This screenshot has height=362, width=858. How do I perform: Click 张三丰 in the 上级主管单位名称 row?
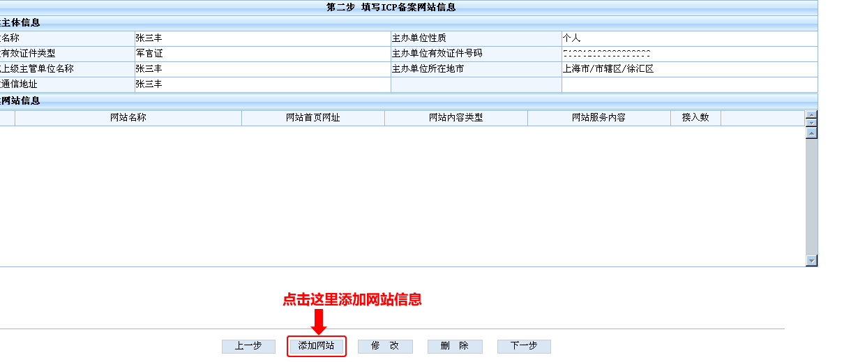[149, 69]
